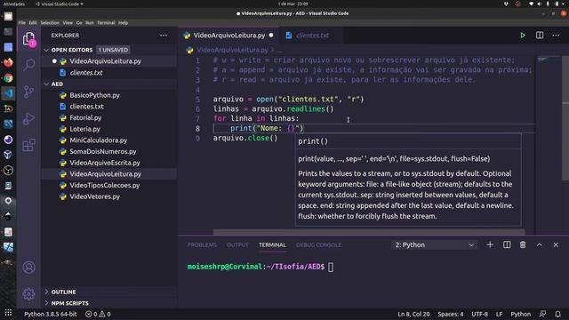
Task: Open the Accounts menu icon
Action: tap(28, 268)
